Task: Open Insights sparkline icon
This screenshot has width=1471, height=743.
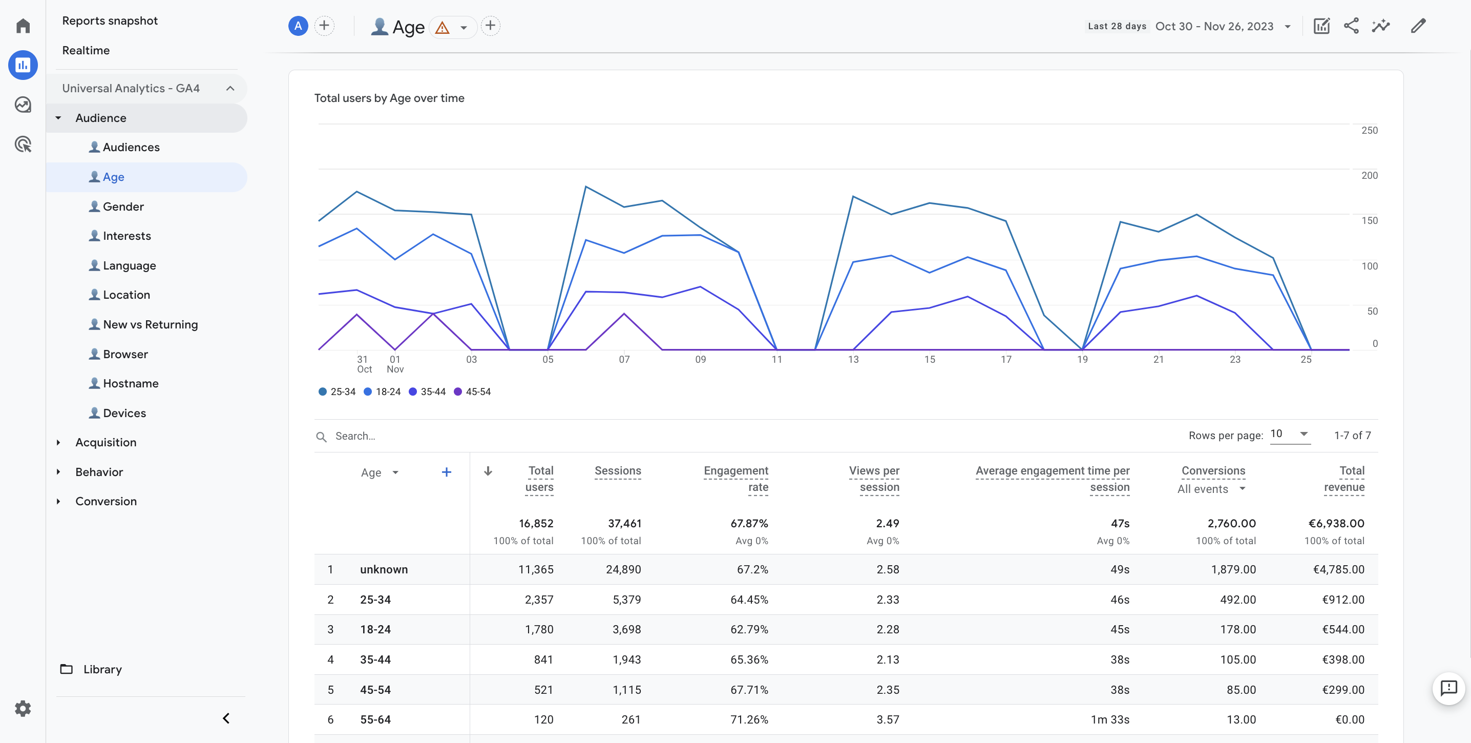Action: [1381, 26]
